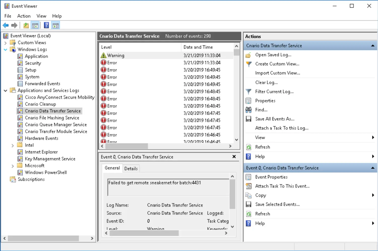Select the Security log
The image size is (378, 251).
[x=33, y=63]
